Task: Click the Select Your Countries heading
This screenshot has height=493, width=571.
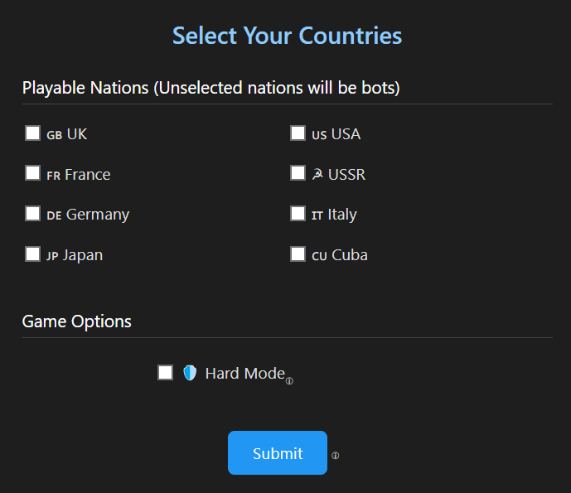Action: tap(287, 36)
